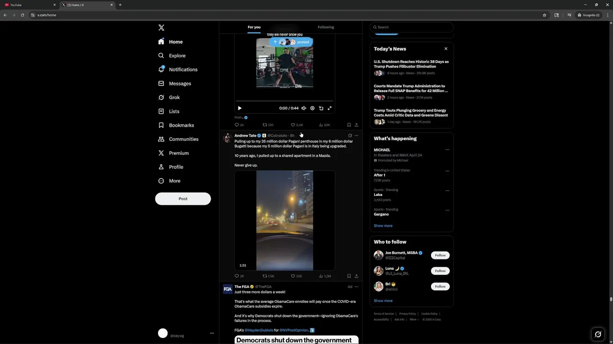Viewport: 613px width, 344px height.
Task: Open the three-dot menu on Andrew Tate's post
Action: click(x=356, y=136)
